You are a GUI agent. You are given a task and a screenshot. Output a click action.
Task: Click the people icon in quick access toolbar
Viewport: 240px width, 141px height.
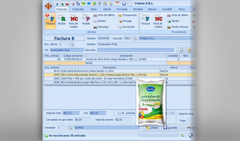click(105, 4)
